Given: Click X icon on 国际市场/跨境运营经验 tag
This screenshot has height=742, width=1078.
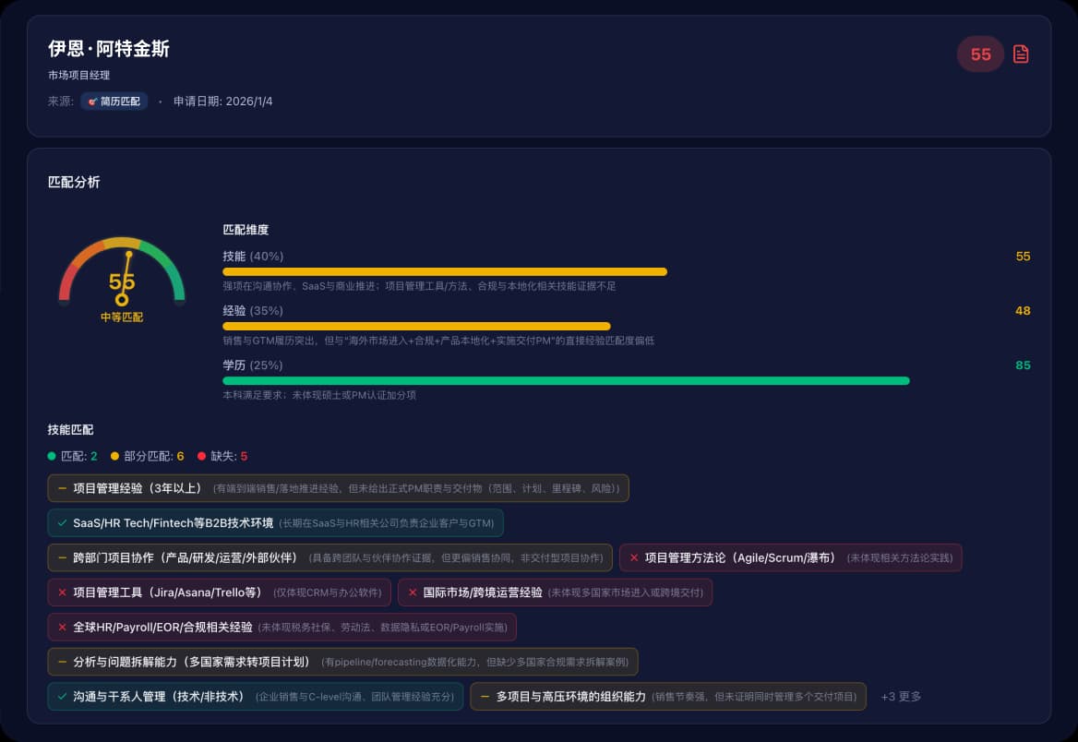Looking at the screenshot, I should [413, 592].
